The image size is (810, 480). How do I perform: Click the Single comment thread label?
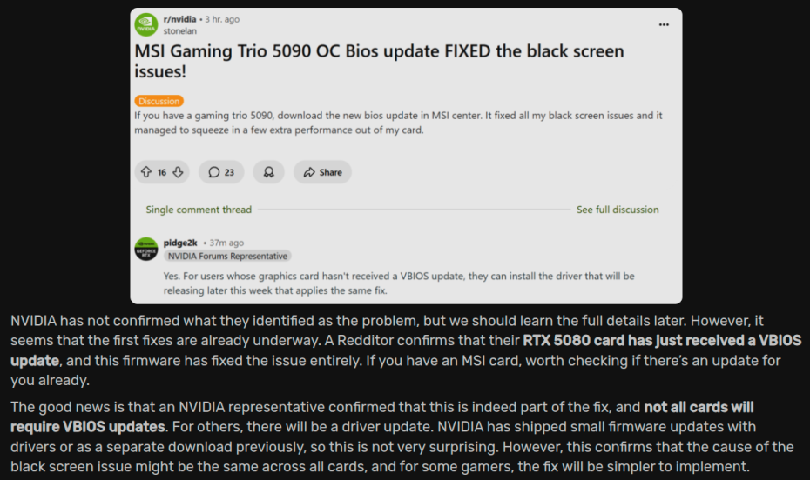199,210
